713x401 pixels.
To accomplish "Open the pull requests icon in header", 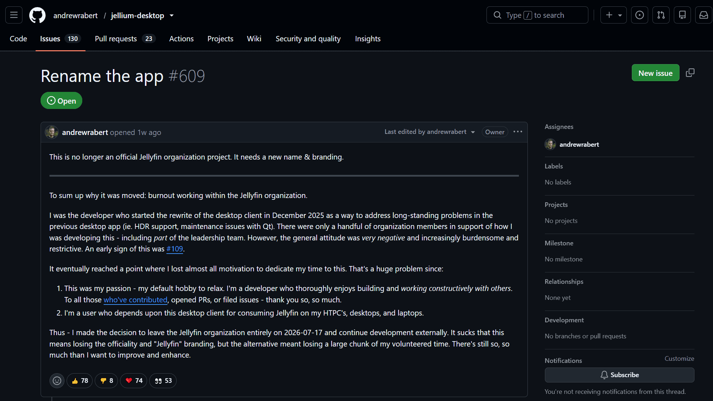I will tap(661, 15).
